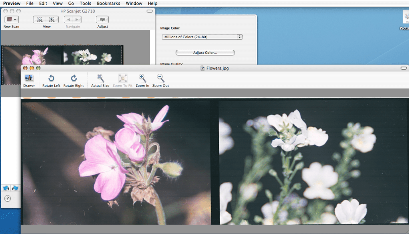Screen dimensions: 409x234
Task: Expand the Millions of Colors (24-bit) dropdown
Action: [x=203, y=37]
